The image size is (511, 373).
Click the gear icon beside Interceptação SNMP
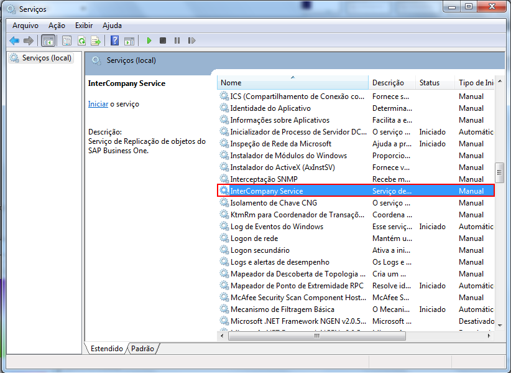coord(224,179)
